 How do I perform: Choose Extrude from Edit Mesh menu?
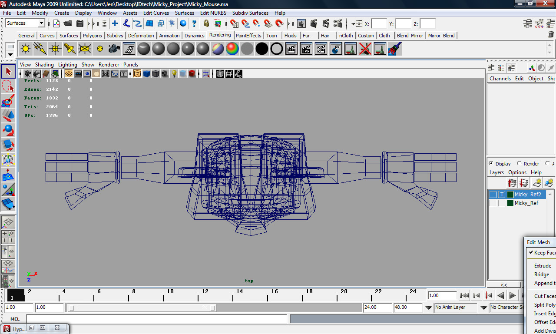point(543,266)
